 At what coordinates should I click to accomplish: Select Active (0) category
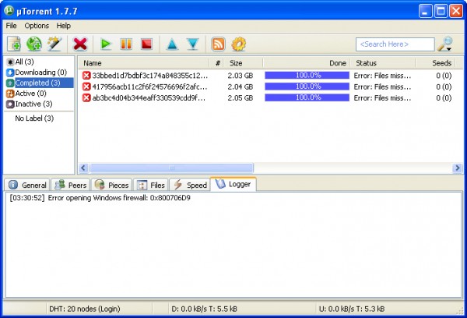tap(26, 94)
